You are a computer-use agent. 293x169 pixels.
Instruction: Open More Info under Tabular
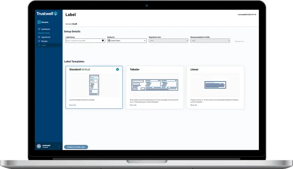point(133,105)
